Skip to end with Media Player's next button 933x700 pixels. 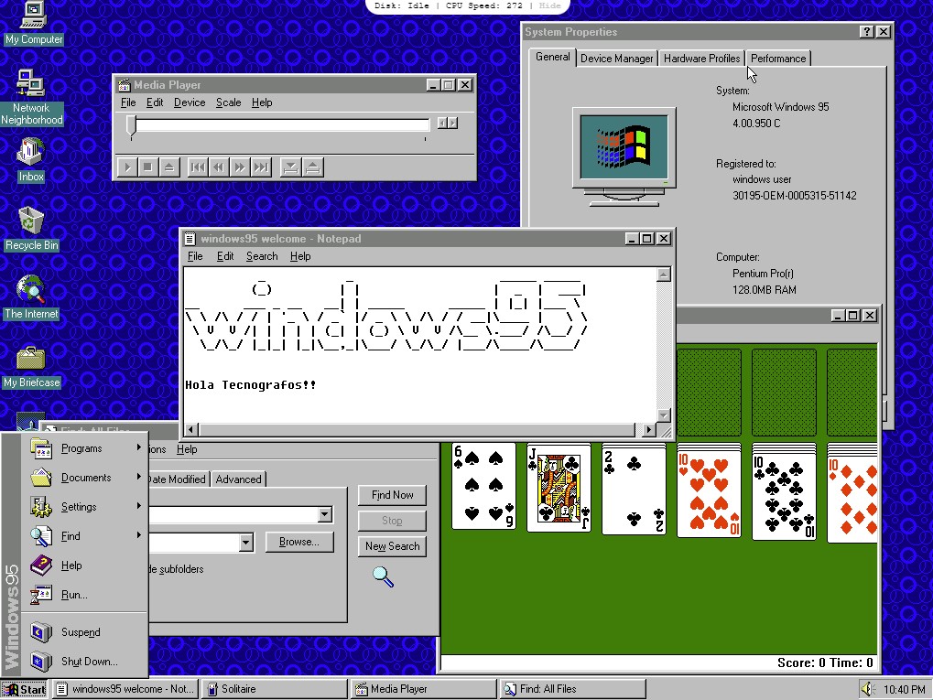click(263, 167)
